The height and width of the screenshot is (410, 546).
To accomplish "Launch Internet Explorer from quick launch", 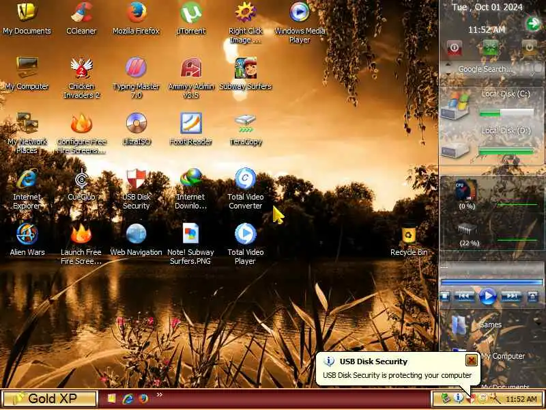I will tap(128, 398).
